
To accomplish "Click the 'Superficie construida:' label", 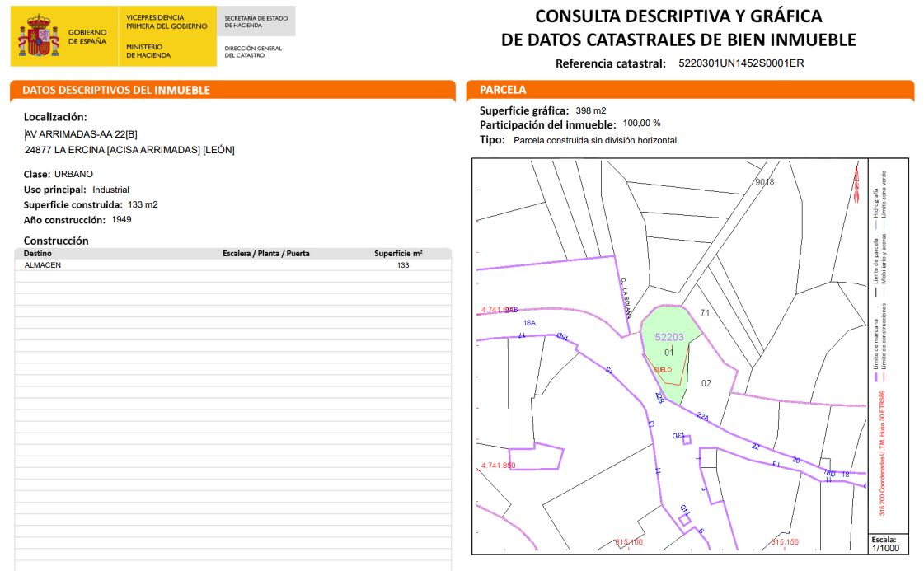I will point(73,205).
